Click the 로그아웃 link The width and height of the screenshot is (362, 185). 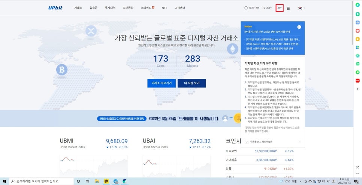click(268, 8)
